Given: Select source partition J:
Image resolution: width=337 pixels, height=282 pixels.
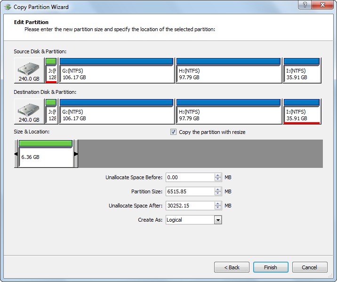Looking at the screenshot, I should coord(51,70).
